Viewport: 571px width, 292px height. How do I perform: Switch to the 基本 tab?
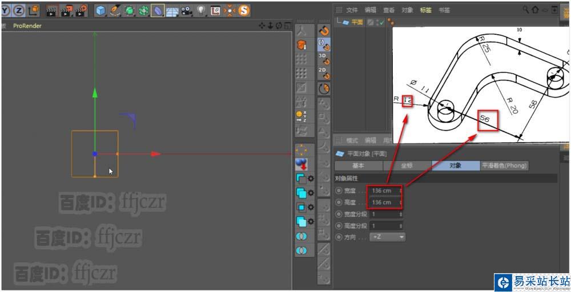pyautogui.click(x=359, y=165)
